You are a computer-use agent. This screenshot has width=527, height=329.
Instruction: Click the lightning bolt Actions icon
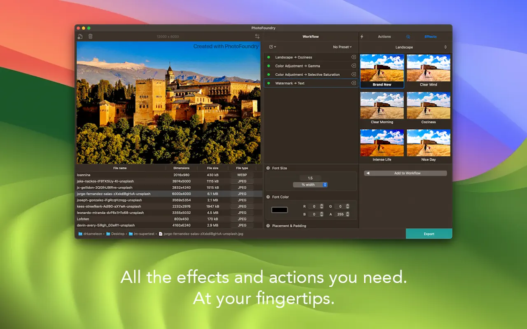point(362,37)
